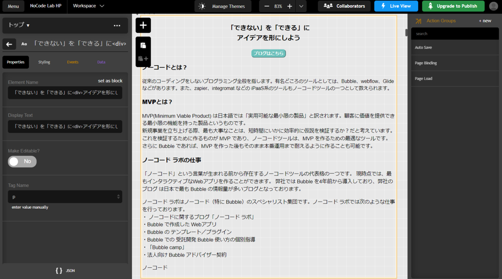Switch to the Styling tab

coord(44,62)
